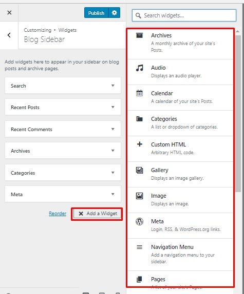The height and width of the screenshot is (294, 244).
Task: Click 'Login, RSS, & WordPress.org links.' text
Action: (186, 229)
